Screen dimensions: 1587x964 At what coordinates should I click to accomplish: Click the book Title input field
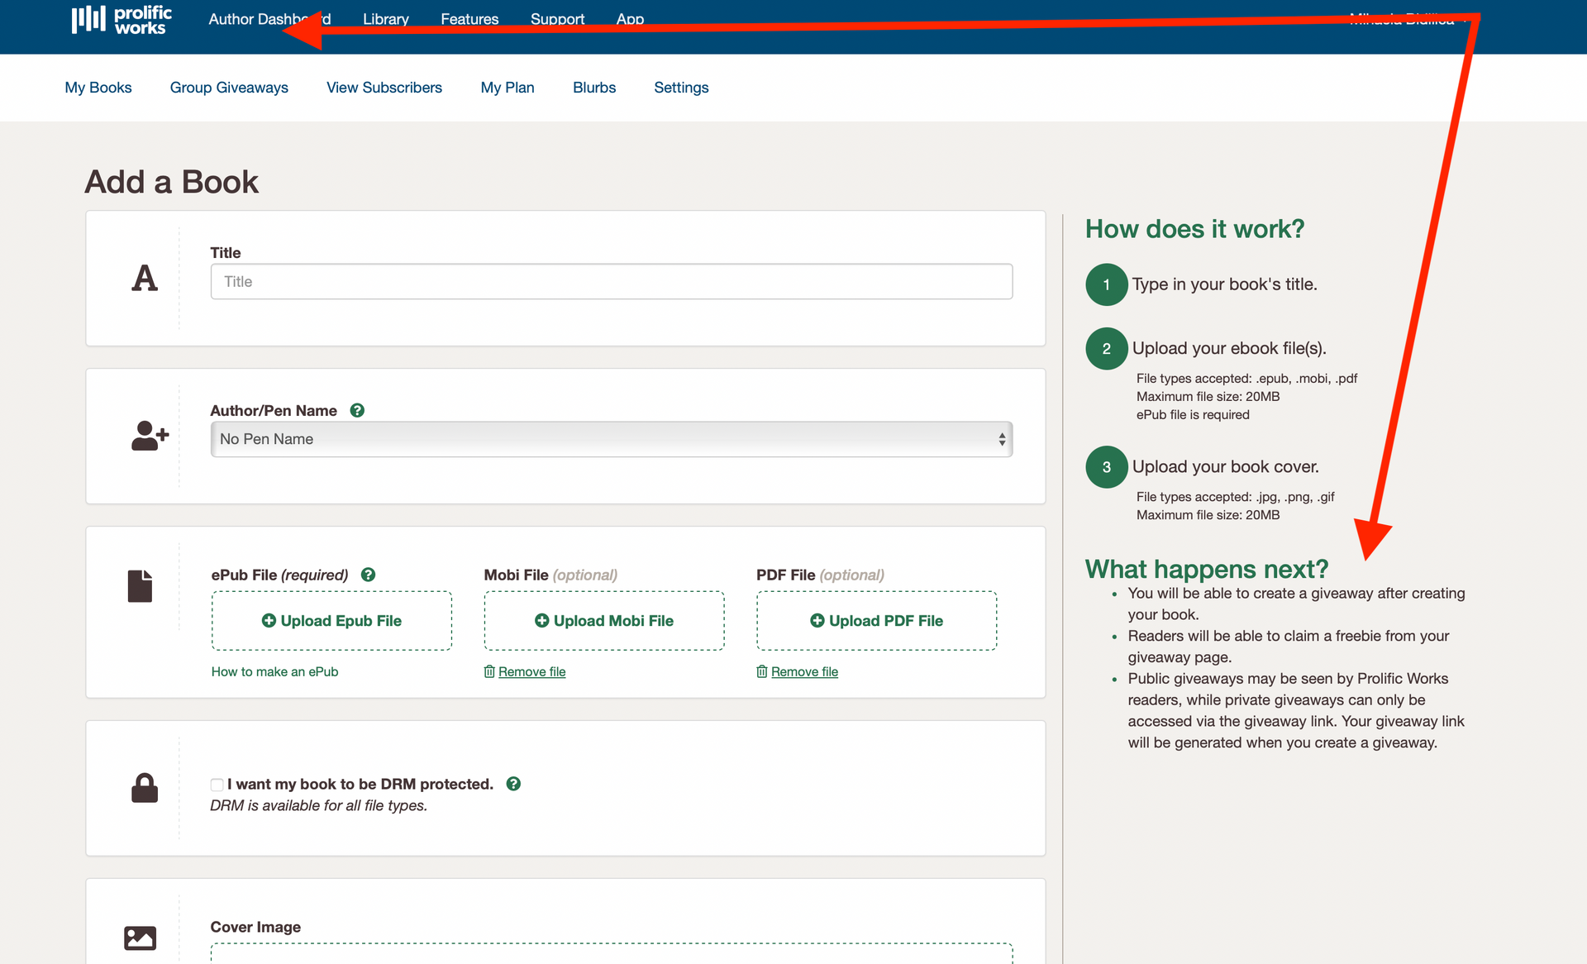[611, 282]
